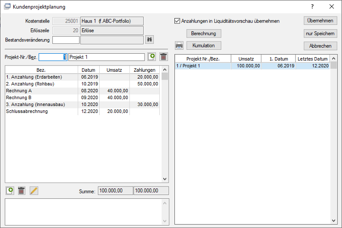
Task: Click the Projekt Nr./Bez. column header in right list
Action: [x=203, y=59]
